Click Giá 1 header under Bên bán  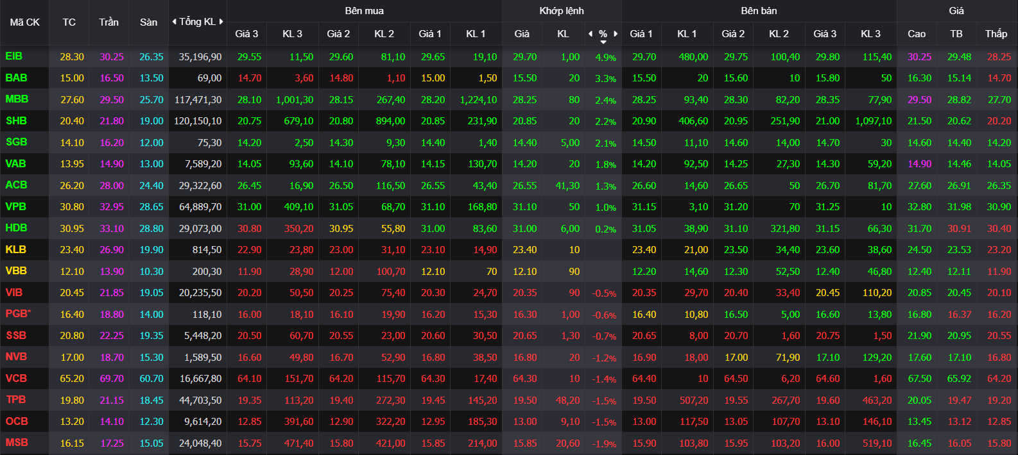[x=641, y=34]
